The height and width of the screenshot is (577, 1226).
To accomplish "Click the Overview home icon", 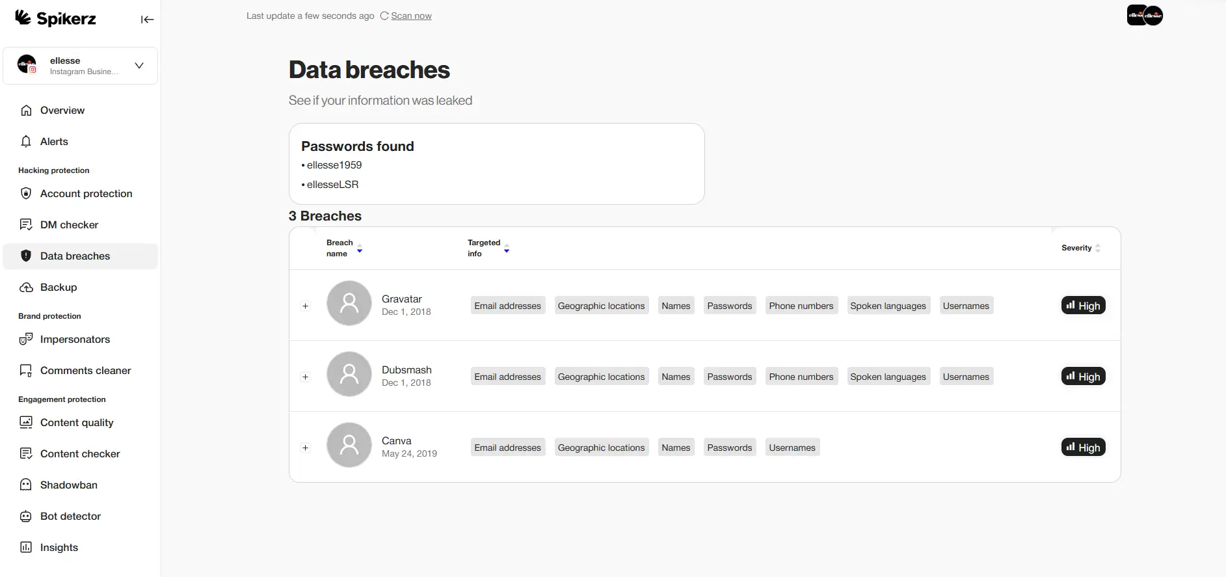I will (26, 111).
